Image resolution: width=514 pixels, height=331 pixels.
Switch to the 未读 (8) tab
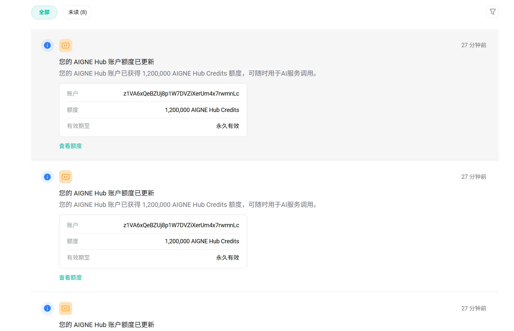77,12
